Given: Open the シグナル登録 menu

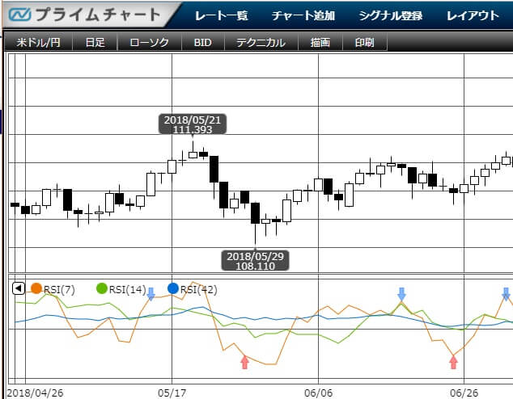Looking at the screenshot, I should tap(391, 15).
